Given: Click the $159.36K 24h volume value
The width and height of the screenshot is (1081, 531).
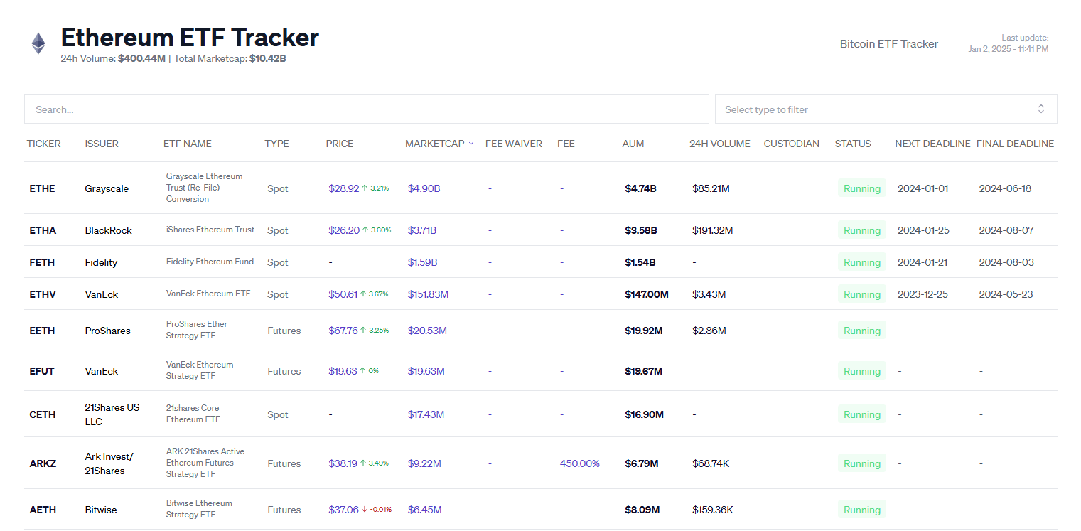Looking at the screenshot, I should coord(713,510).
